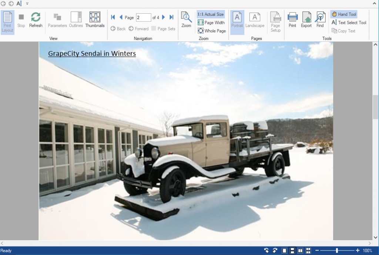The height and width of the screenshot is (255, 379).
Task: Click the vertical scrollbar down arrow
Action: click(376, 237)
